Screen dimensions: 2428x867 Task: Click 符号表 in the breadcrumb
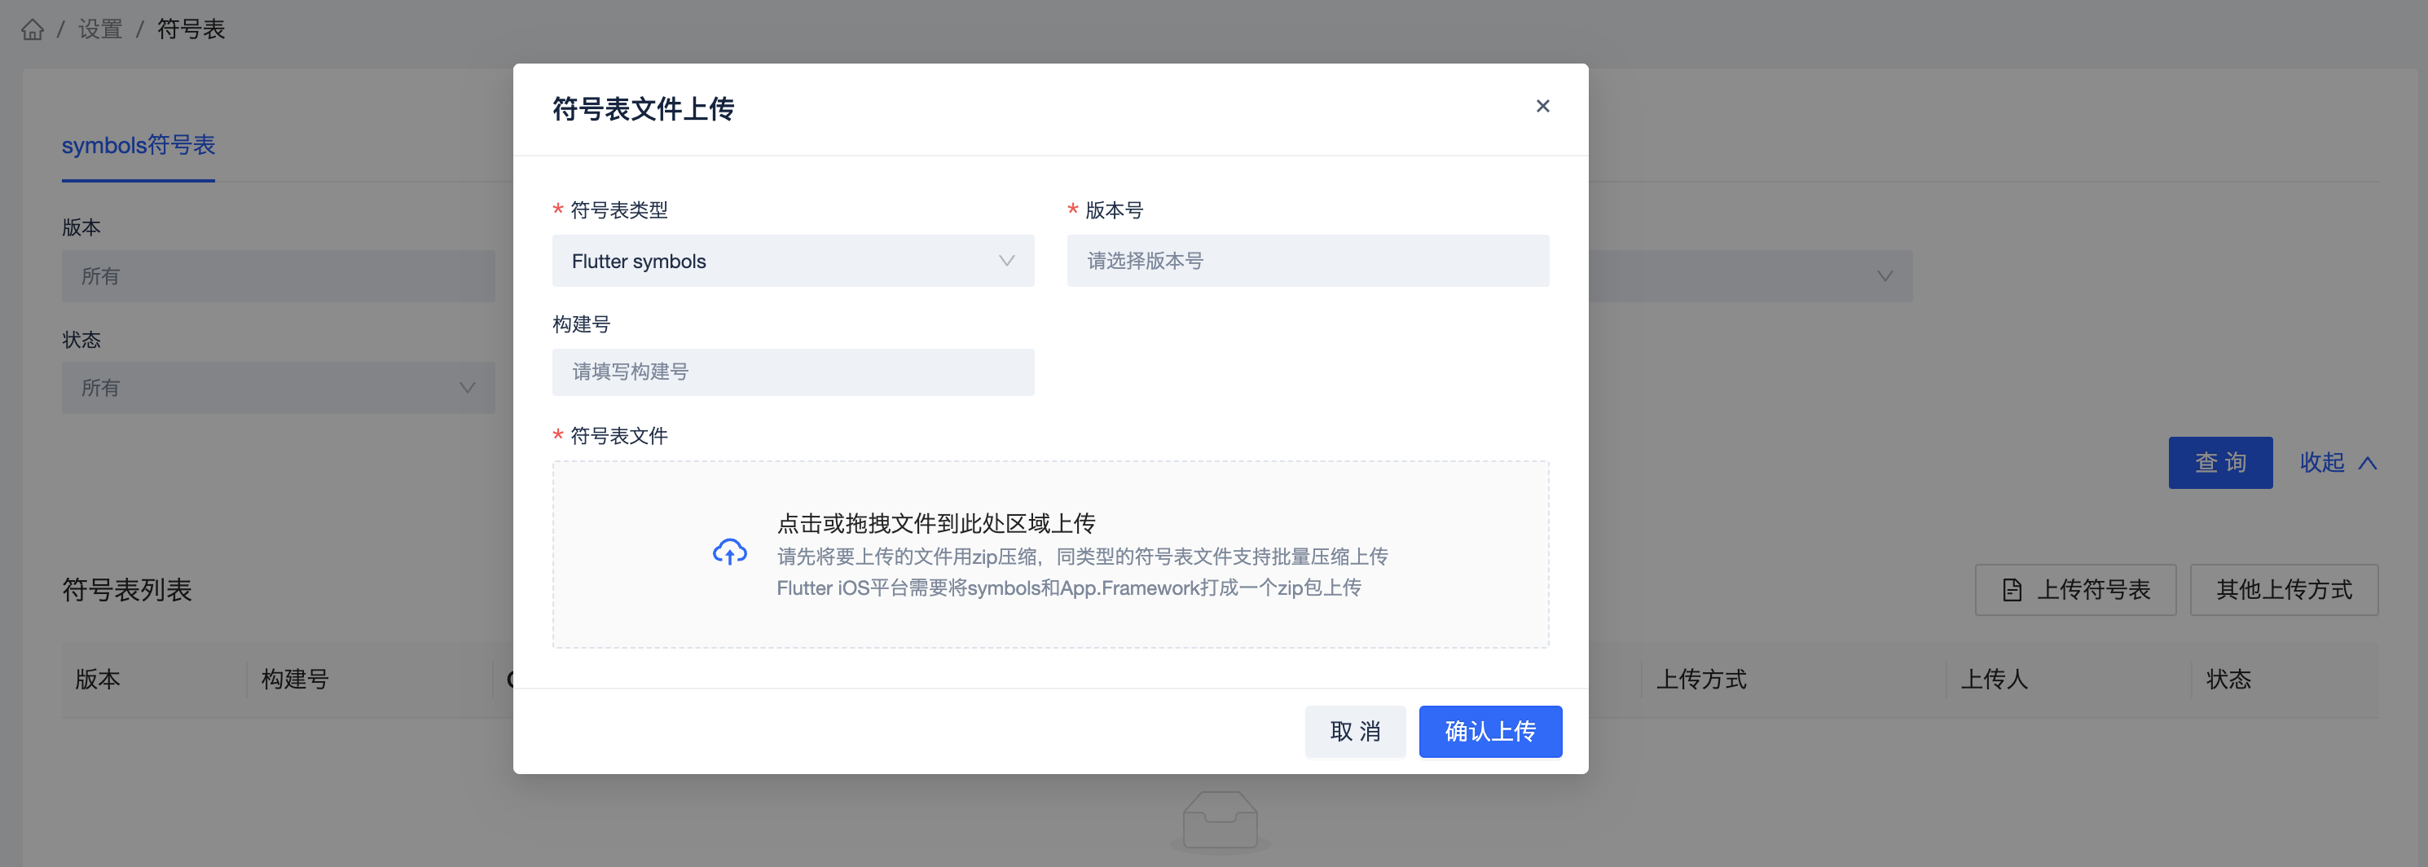click(191, 29)
